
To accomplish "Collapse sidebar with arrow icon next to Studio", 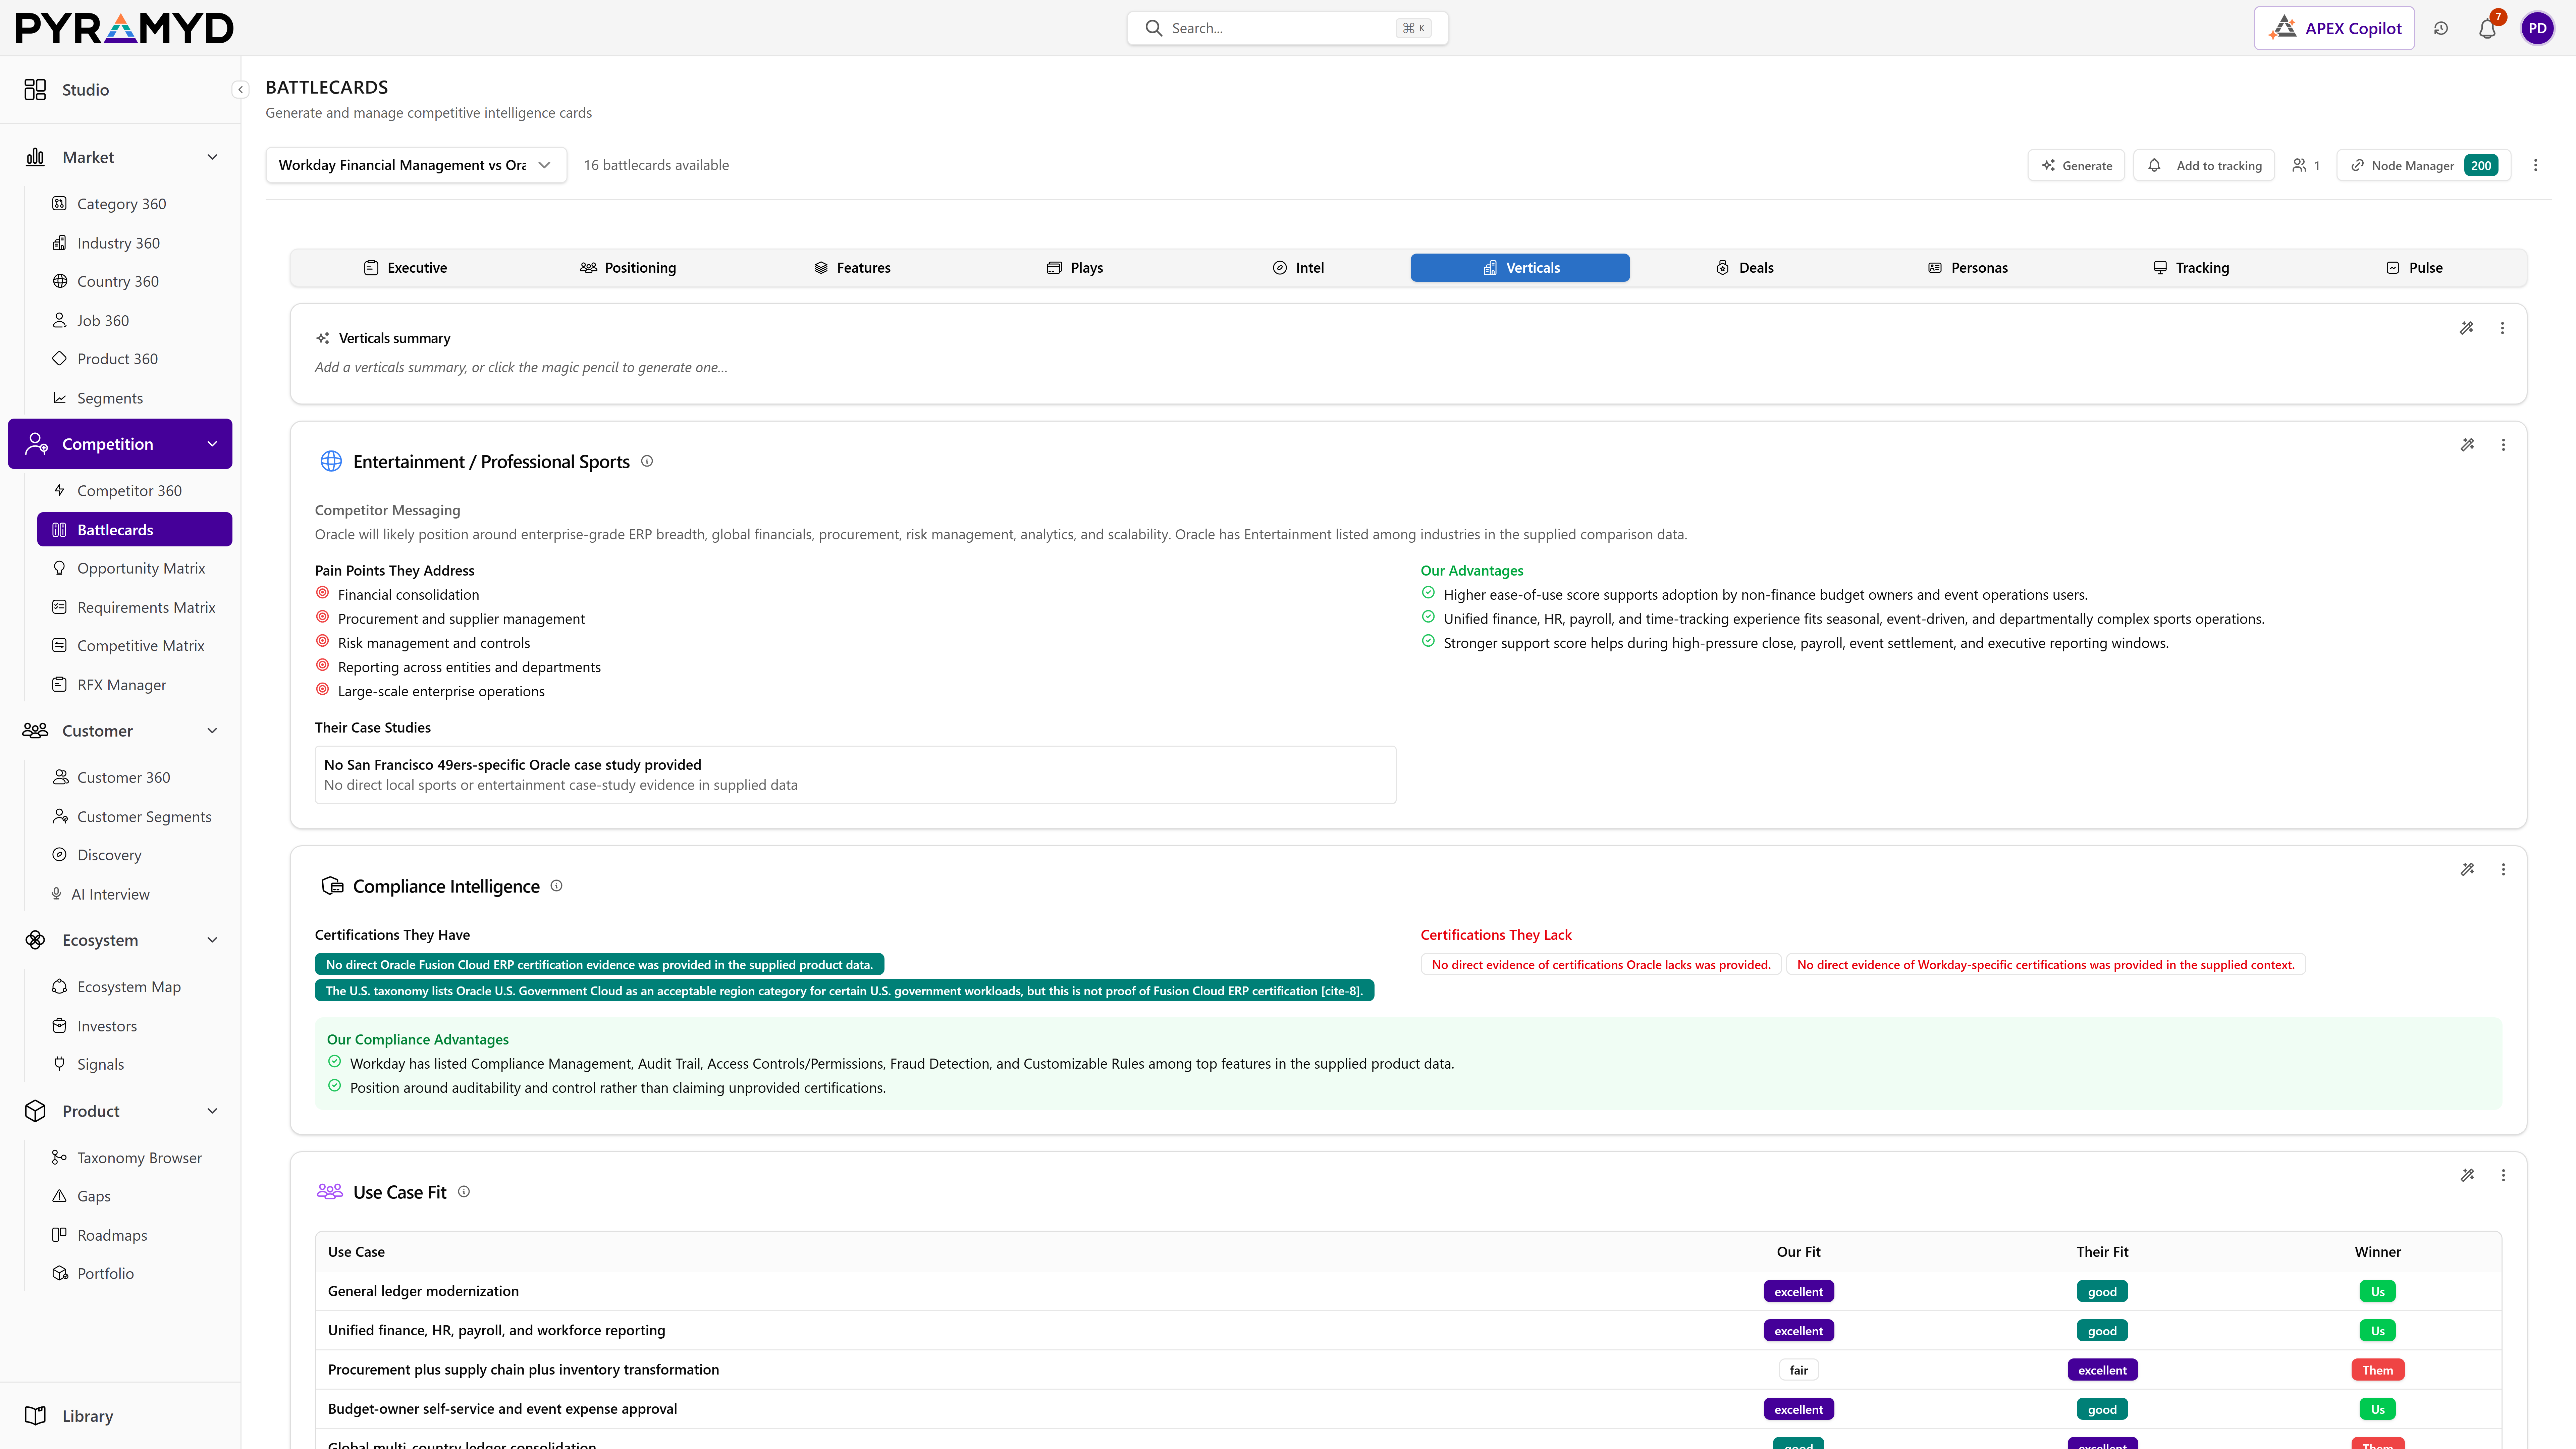I will point(240,90).
